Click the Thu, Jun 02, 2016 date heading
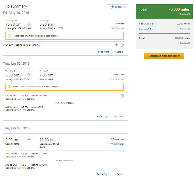 click(16, 63)
